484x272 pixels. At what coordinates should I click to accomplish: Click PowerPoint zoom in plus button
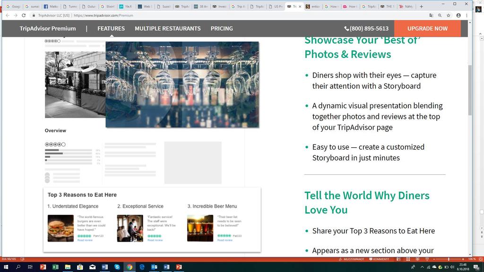pyautogui.click(x=463, y=259)
